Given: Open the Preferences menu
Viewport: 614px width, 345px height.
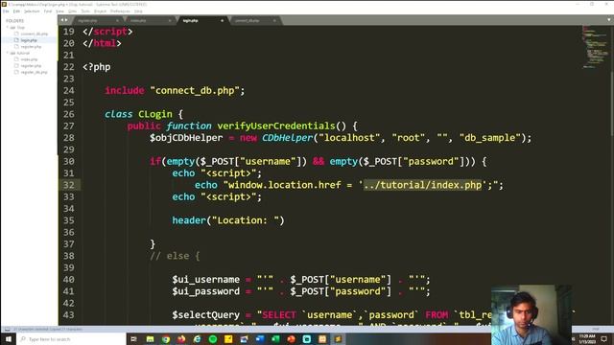Looking at the screenshot, I should pyautogui.click(x=120, y=11).
